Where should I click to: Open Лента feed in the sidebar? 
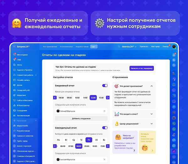coord(19,65)
